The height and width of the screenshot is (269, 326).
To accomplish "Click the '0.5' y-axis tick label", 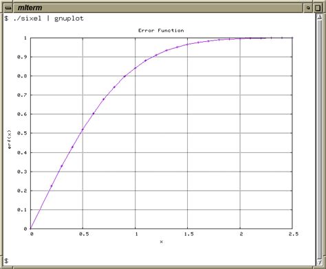I will 22,133.
